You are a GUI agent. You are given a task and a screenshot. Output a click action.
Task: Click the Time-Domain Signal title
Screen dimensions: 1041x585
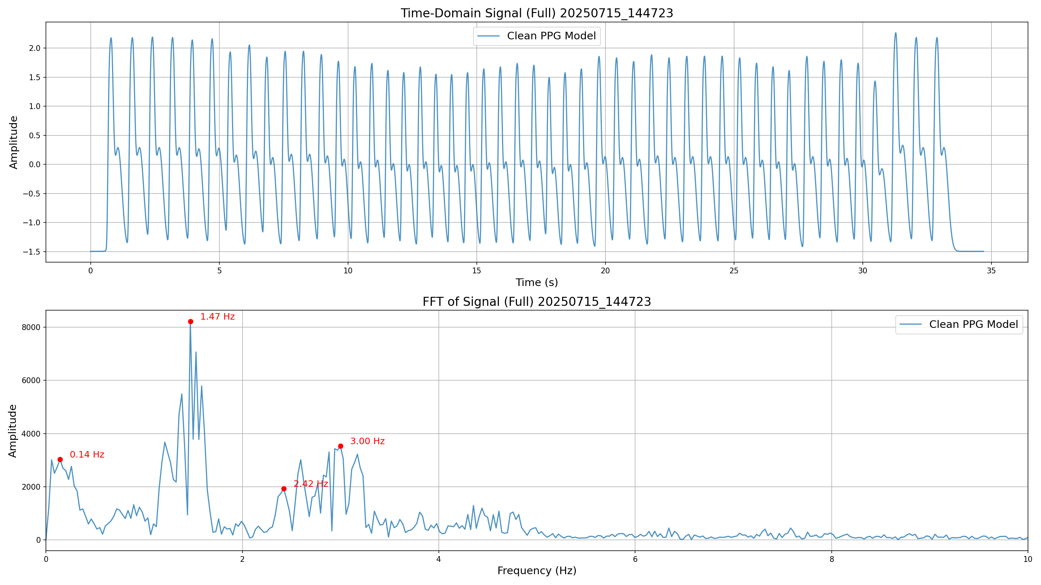tap(537, 13)
